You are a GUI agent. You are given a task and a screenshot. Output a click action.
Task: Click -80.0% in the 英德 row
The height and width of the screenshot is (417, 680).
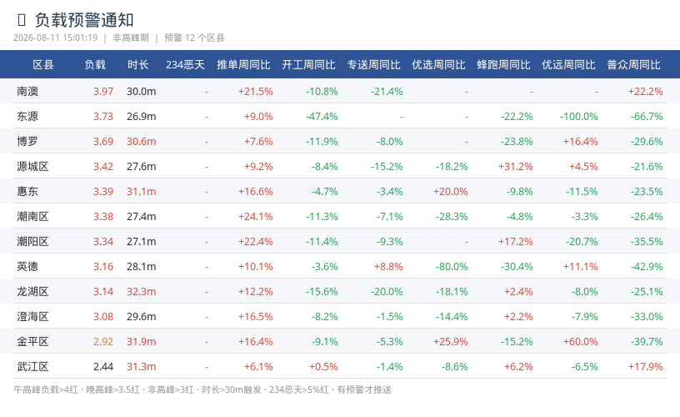pyautogui.click(x=452, y=266)
